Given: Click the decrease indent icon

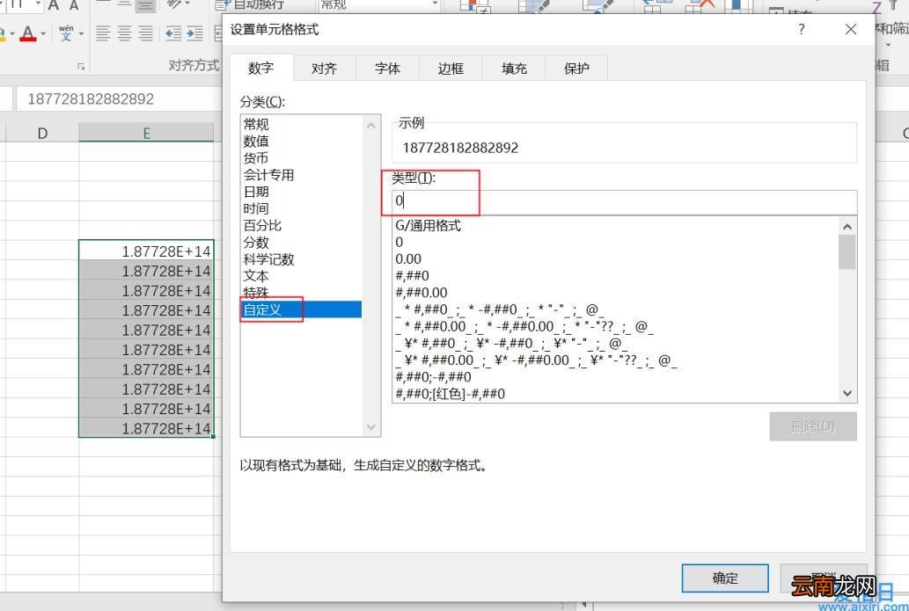Looking at the screenshot, I should 172,33.
